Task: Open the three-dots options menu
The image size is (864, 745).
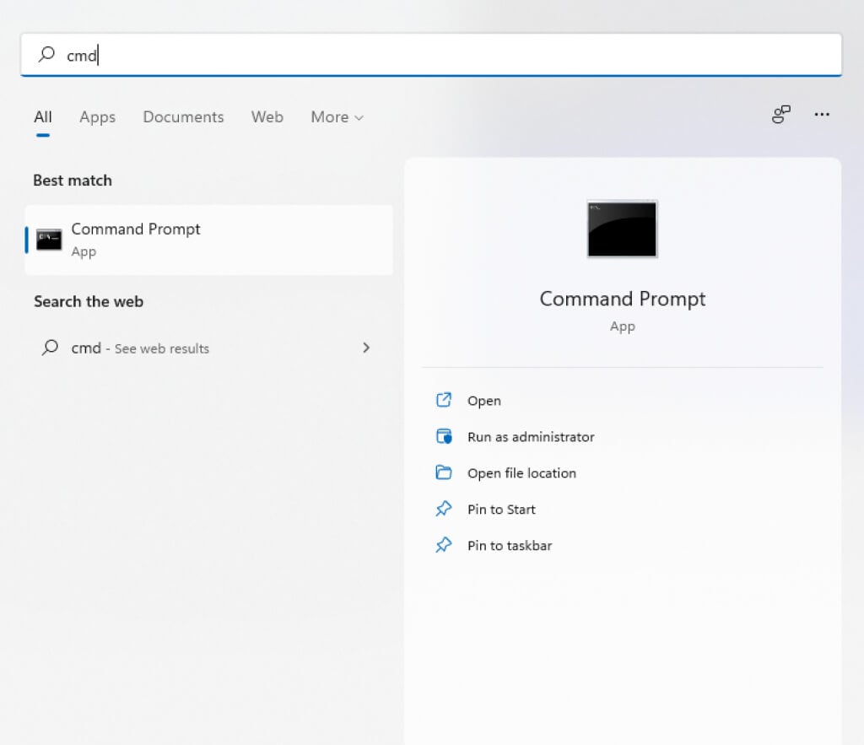Action: (x=822, y=115)
